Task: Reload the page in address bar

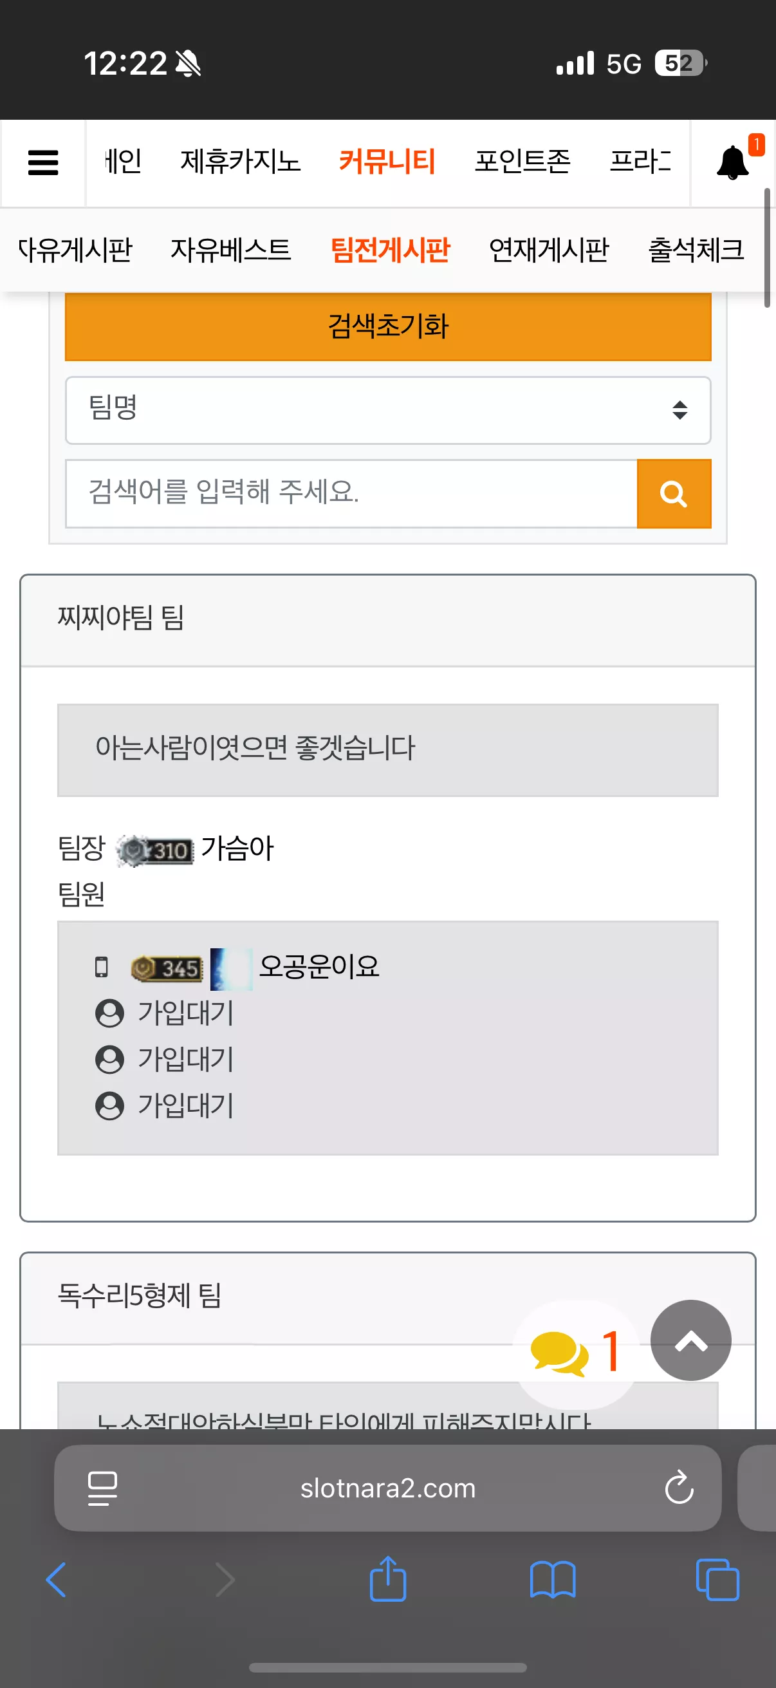Action: (x=679, y=1488)
